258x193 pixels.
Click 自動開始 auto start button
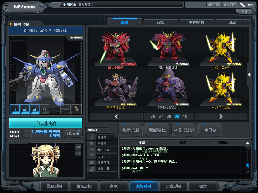46,123
